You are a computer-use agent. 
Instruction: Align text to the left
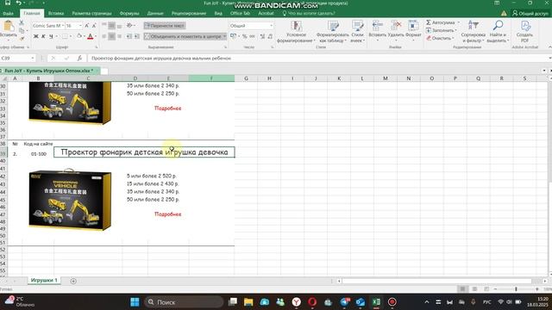(x=104, y=36)
